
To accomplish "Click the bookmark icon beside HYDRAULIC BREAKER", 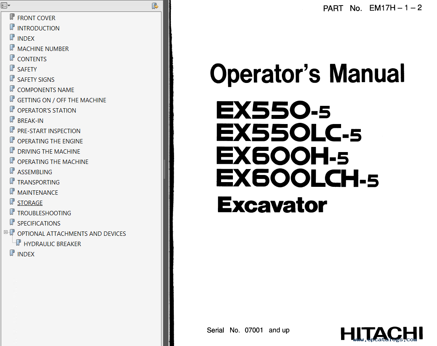I will 19,243.
